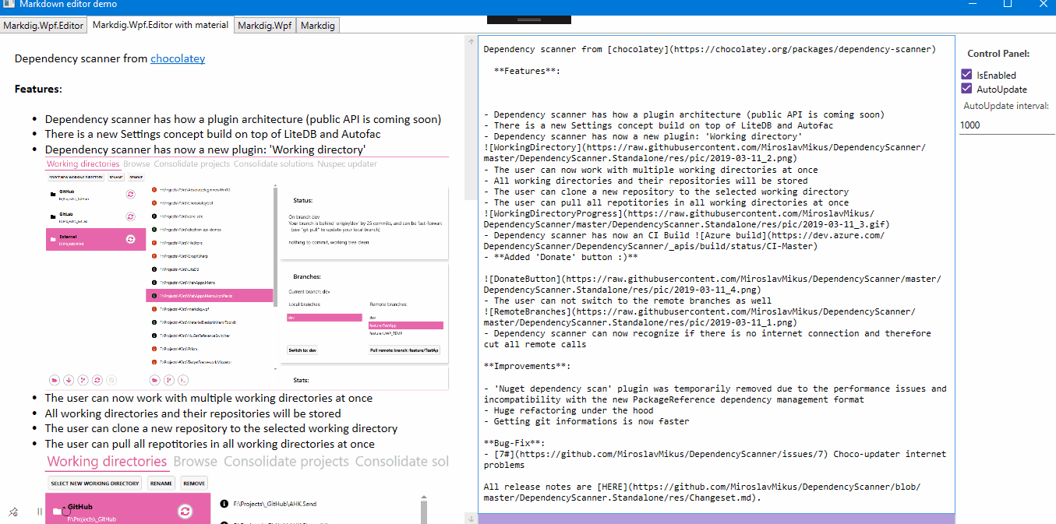Click the editor line '**Improvements**:'
The height and width of the screenshot is (524, 1056).
527,366
